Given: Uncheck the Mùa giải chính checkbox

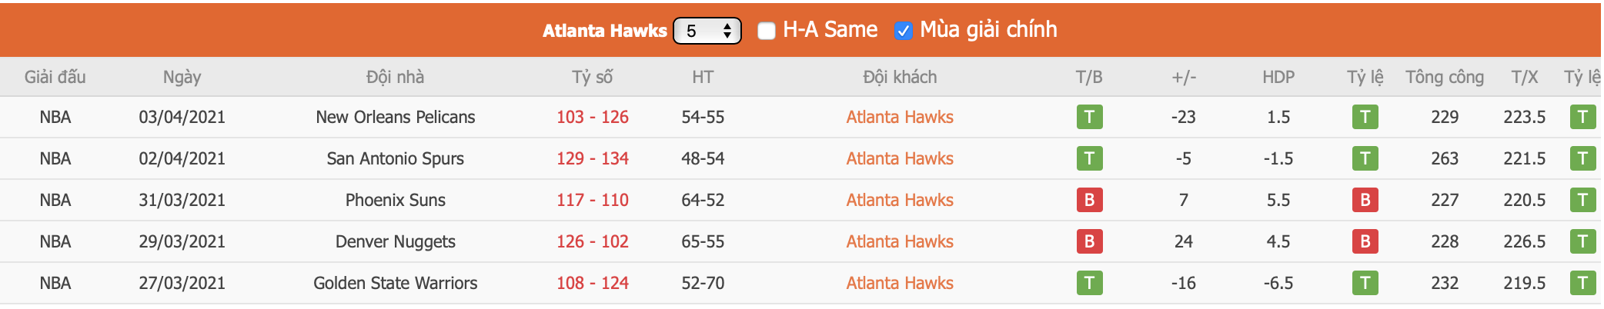Looking at the screenshot, I should pyautogui.click(x=904, y=31).
